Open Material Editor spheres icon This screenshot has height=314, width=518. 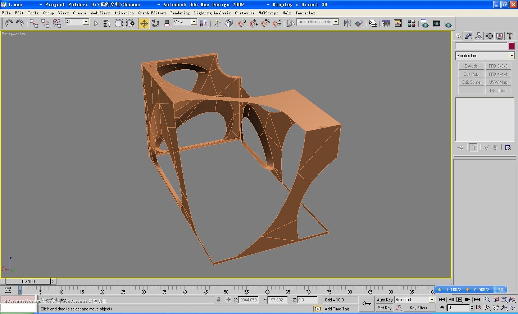[412, 23]
